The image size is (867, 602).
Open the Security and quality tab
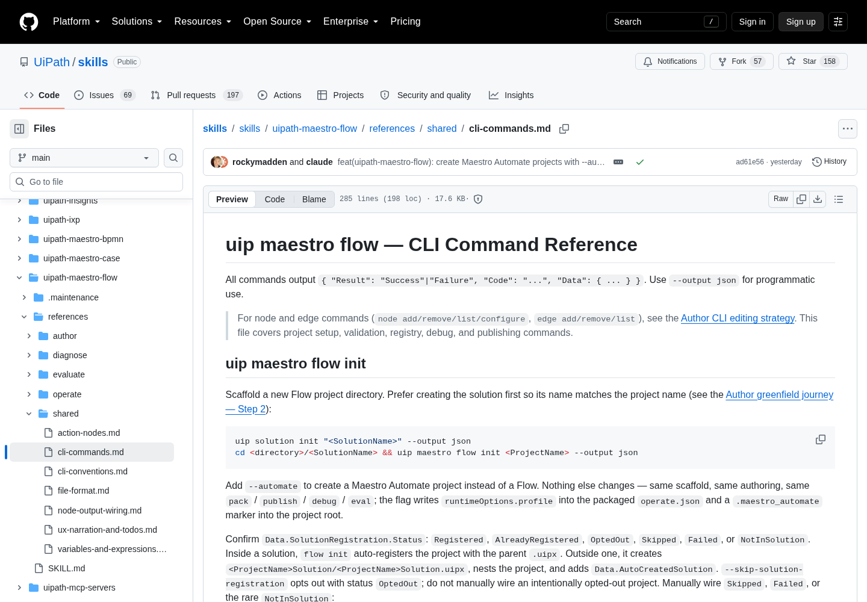426,95
